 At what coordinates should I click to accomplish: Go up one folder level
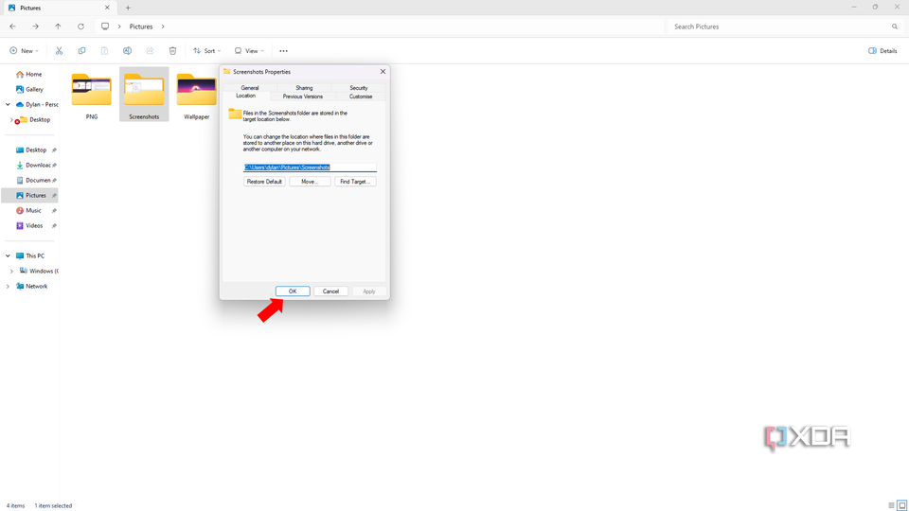[x=58, y=26]
